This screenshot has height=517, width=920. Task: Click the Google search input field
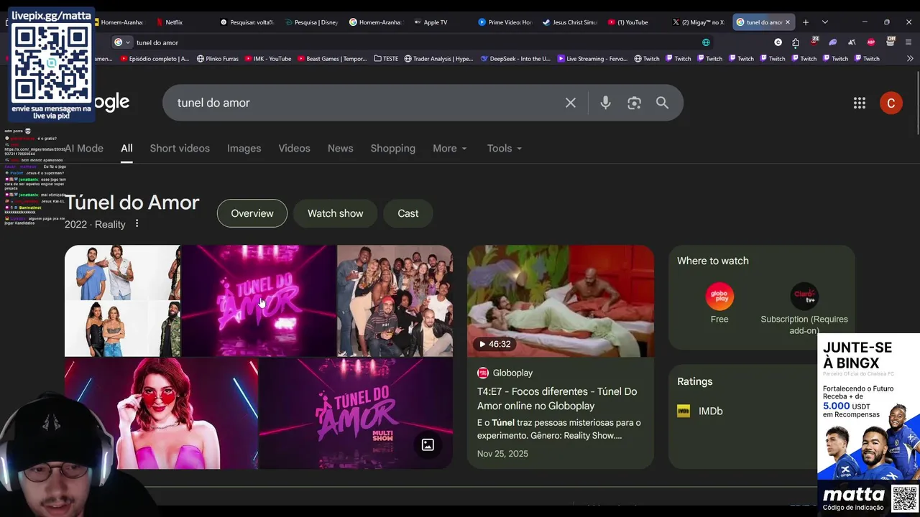[x=367, y=103]
